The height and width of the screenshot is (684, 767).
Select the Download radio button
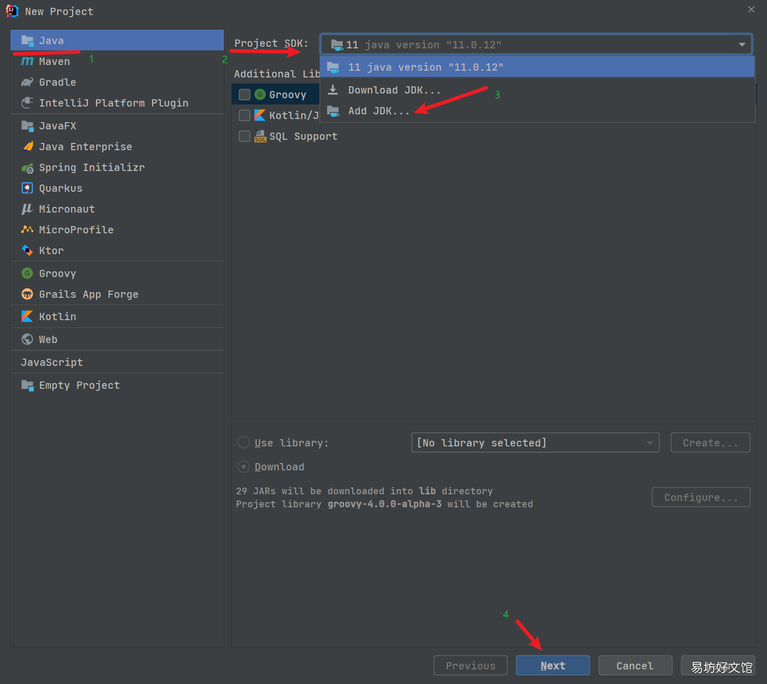coord(243,467)
